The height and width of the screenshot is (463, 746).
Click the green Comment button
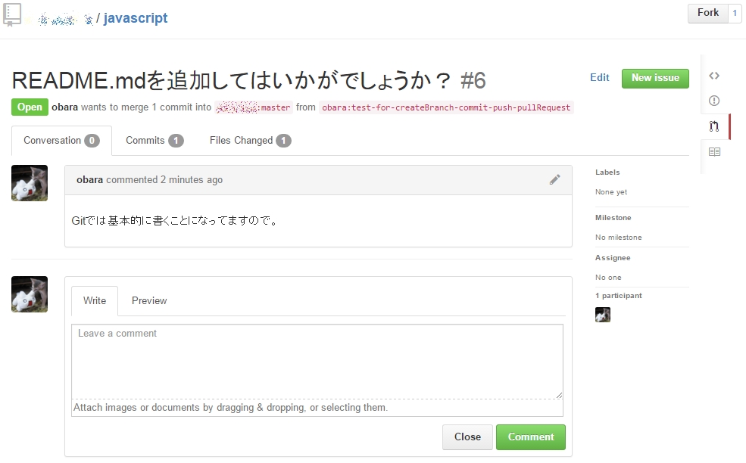pyautogui.click(x=531, y=437)
